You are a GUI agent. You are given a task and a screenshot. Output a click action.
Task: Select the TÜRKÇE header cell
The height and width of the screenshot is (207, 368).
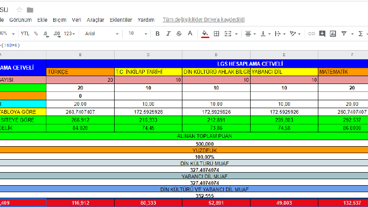click(80, 72)
